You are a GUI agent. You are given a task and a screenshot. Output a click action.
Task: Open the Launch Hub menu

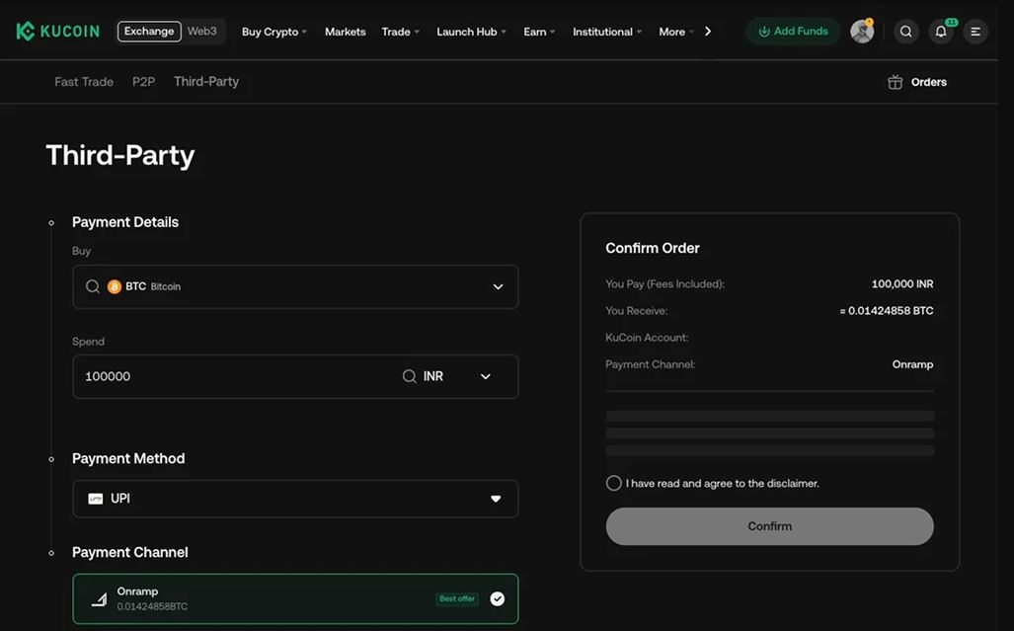point(471,32)
